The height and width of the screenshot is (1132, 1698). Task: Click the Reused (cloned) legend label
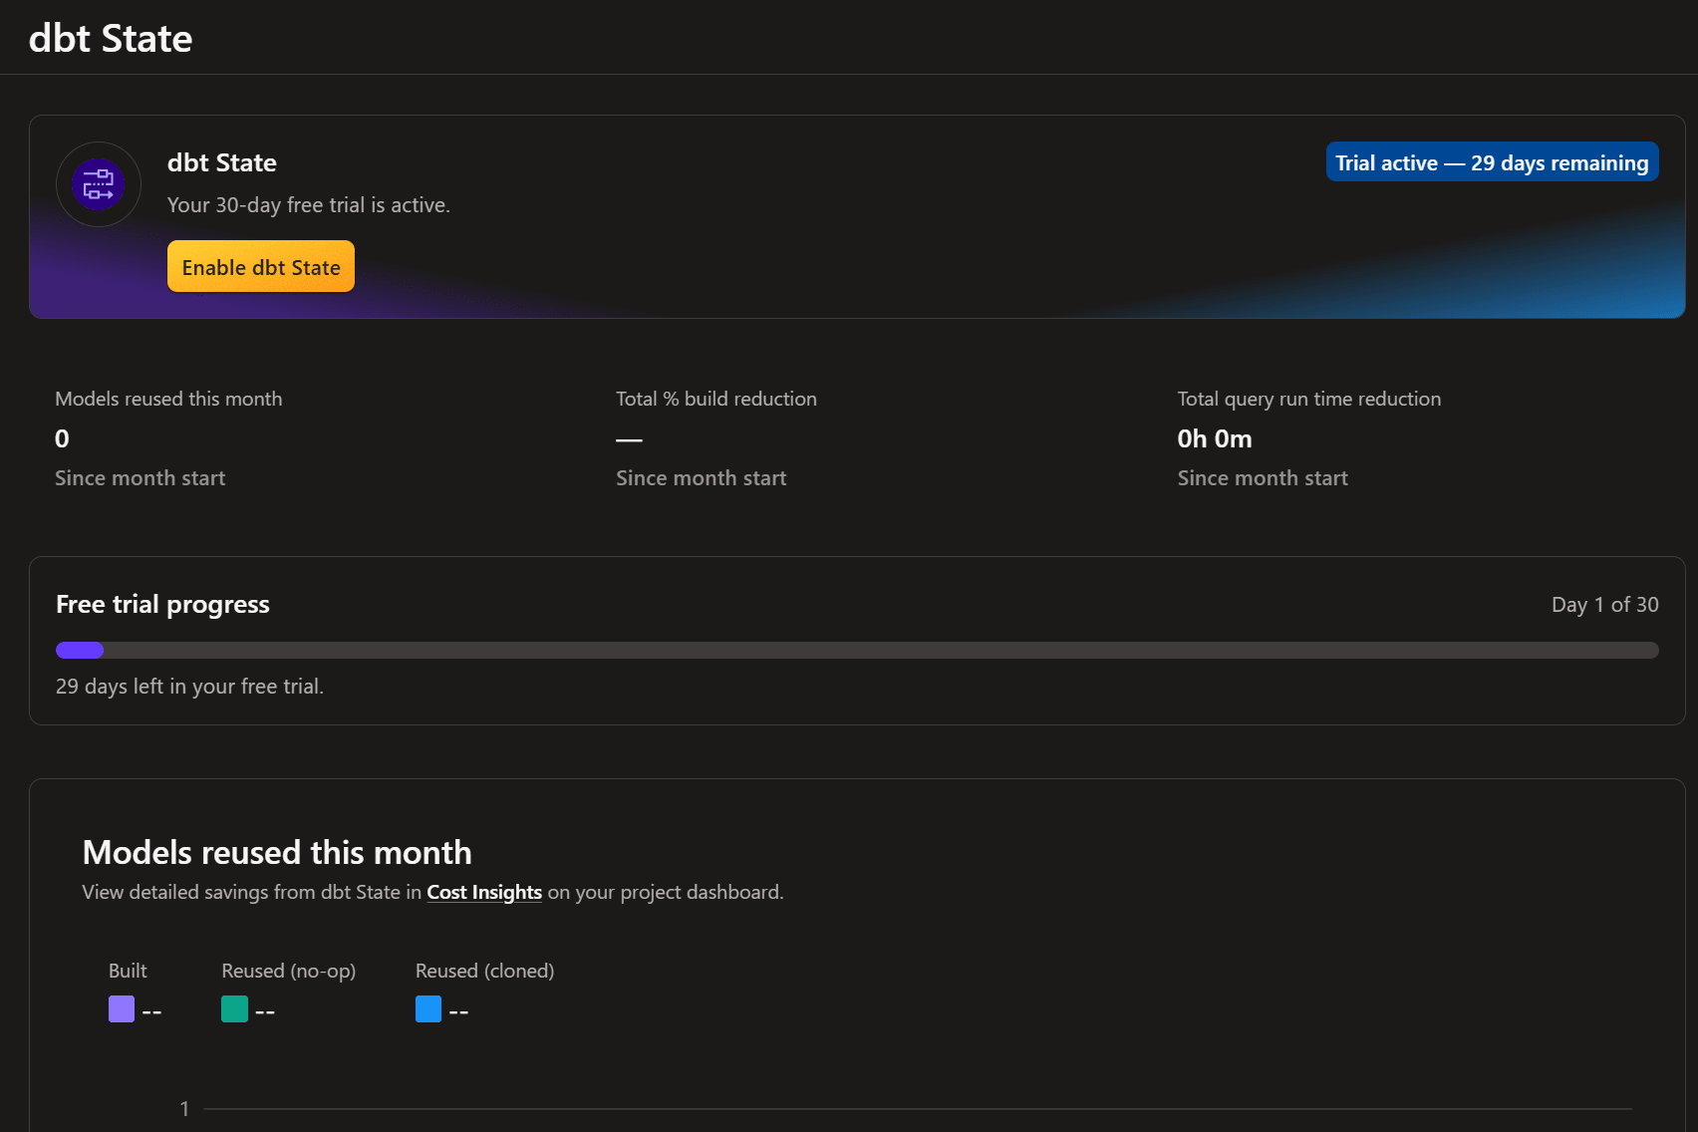(x=484, y=971)
